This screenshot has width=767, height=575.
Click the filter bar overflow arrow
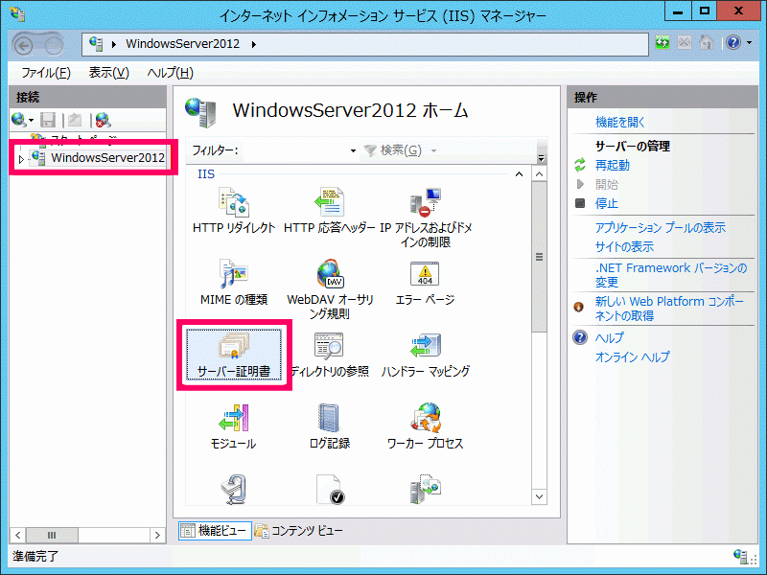[x=541, y=158]
